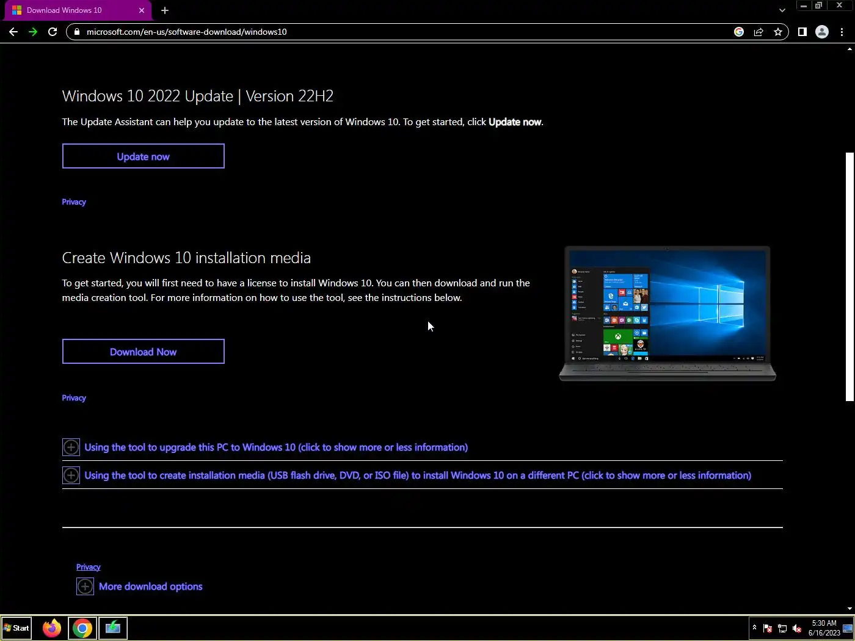Click plus icon beside create installation media
Image resolution: width=855 pixels, height=641 pixels.
pos(71,476)
